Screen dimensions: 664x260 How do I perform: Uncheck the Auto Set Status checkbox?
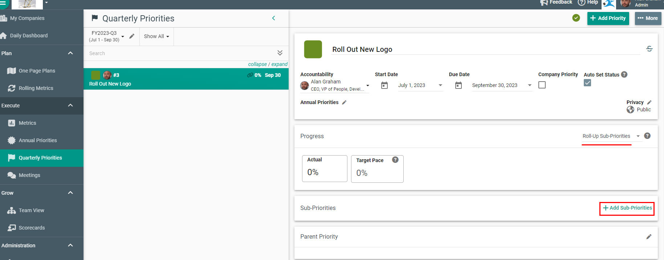tap(587, 83)
